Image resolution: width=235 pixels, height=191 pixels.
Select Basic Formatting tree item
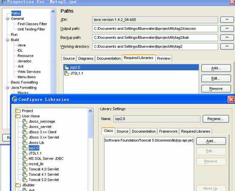24,82
